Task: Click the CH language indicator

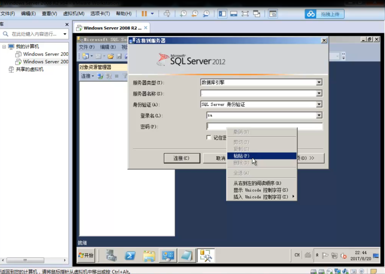Action: point(297,255)
